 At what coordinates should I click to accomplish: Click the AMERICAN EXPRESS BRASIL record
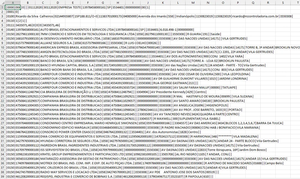pos(153,47)
